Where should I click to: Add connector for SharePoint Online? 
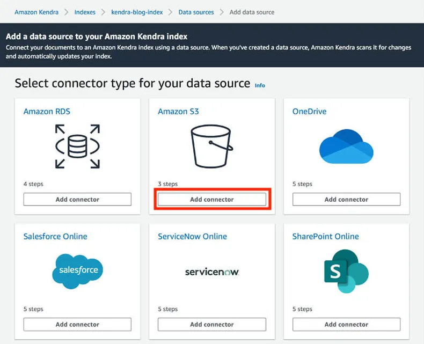pyautogui.click(x=346, y=324)
